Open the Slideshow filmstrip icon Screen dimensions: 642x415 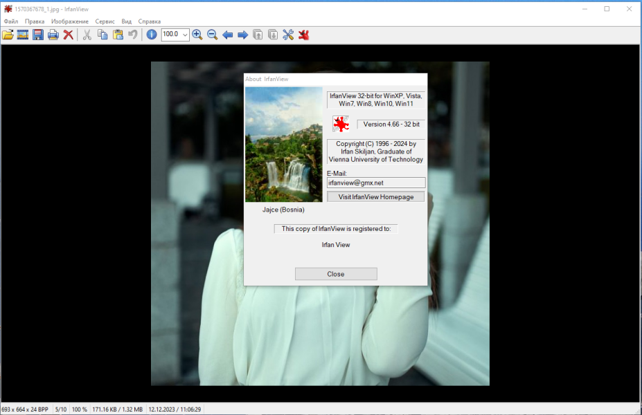(x=23, y=35)
